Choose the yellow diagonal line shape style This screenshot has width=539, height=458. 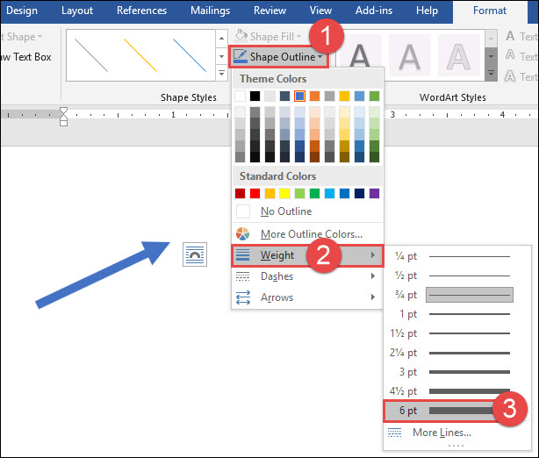(140, 55)
